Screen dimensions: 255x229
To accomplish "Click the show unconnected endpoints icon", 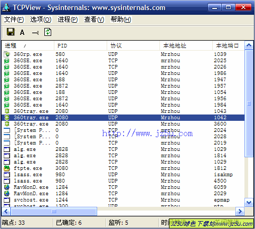I will [35, 33].
